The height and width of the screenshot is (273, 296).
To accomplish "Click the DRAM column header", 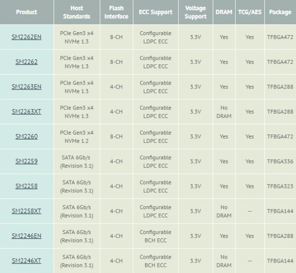I will (224, 12).
